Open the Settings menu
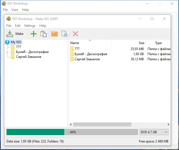The image size is (179, 150). pyautogui.click(x=30, y=26)
